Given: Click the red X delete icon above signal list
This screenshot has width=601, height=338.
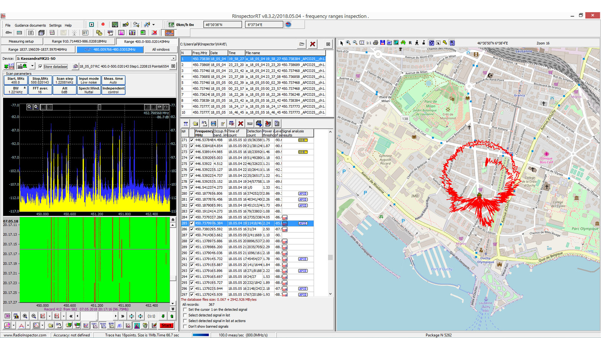Looking at the screenshot, I should (241, 124).
